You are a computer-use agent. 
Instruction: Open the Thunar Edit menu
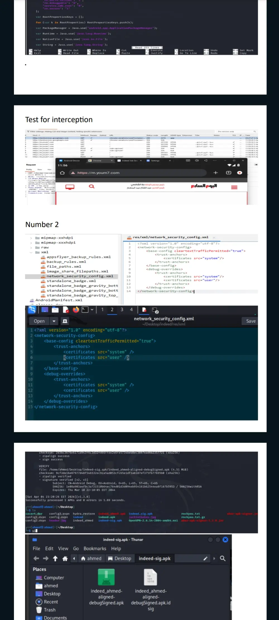[x=49, y=548]
